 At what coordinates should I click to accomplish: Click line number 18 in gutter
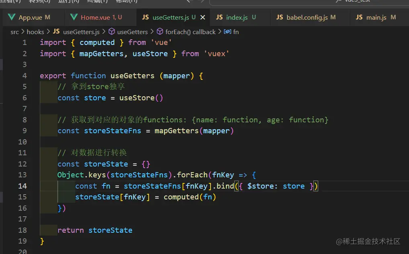[22, 230]
